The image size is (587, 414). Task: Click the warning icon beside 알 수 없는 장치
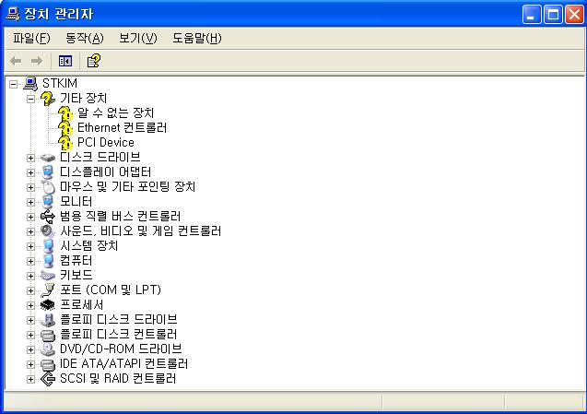(x=65, y=112)
